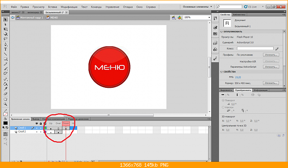Click Изменить button next to Профиль
288x168 pixels.
click(x=271, y=55)
